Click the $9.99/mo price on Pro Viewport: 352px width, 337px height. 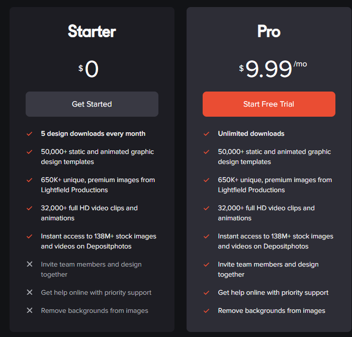point(273,69)
